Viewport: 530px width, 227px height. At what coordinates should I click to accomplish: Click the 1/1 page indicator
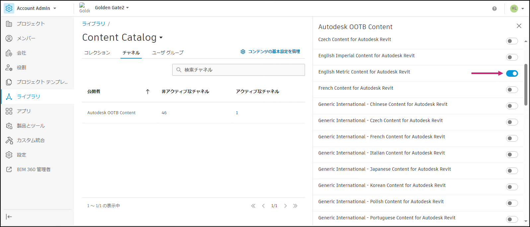point(274,206)
